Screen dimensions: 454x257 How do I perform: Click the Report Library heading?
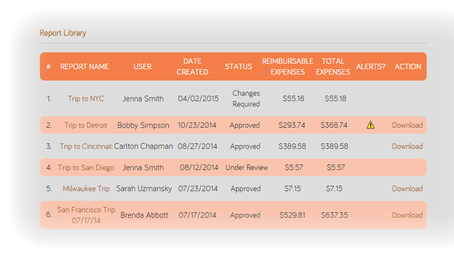click(x=63, y=33)
